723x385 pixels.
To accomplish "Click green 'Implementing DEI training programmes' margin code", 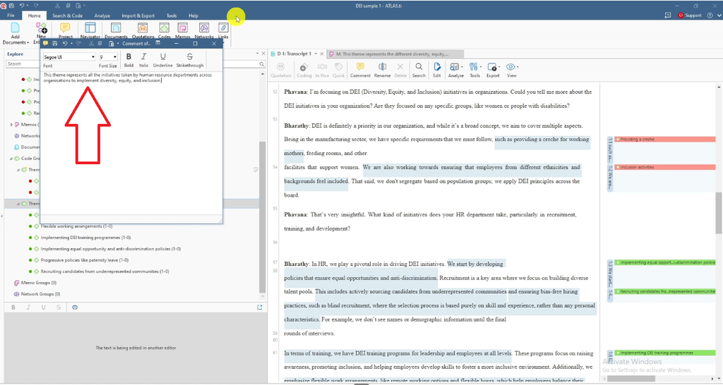I will (665, 353).
